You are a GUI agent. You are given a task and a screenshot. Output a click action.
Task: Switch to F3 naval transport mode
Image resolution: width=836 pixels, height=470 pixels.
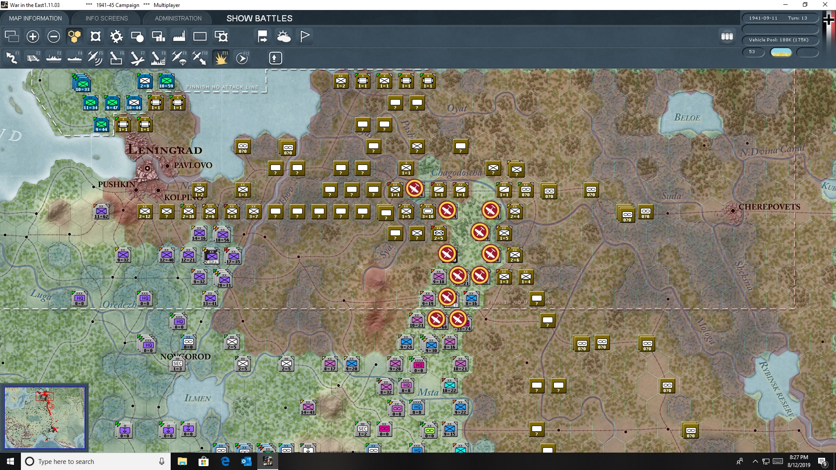(x=54, y=58)
